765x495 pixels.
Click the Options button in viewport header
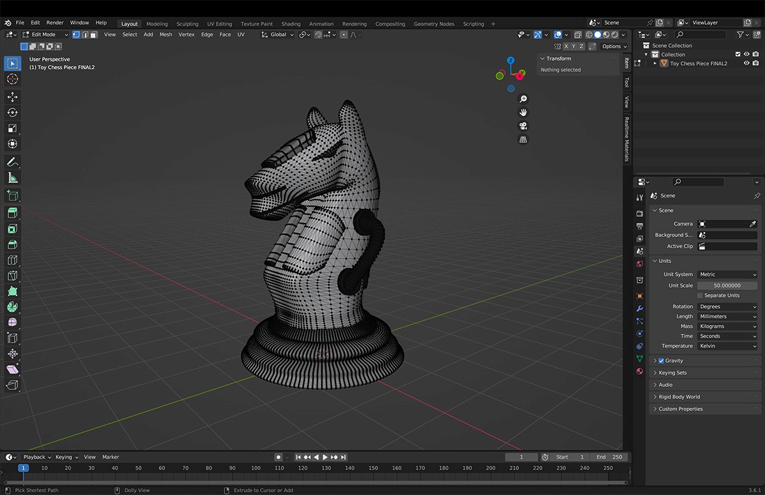coord(613,46)
